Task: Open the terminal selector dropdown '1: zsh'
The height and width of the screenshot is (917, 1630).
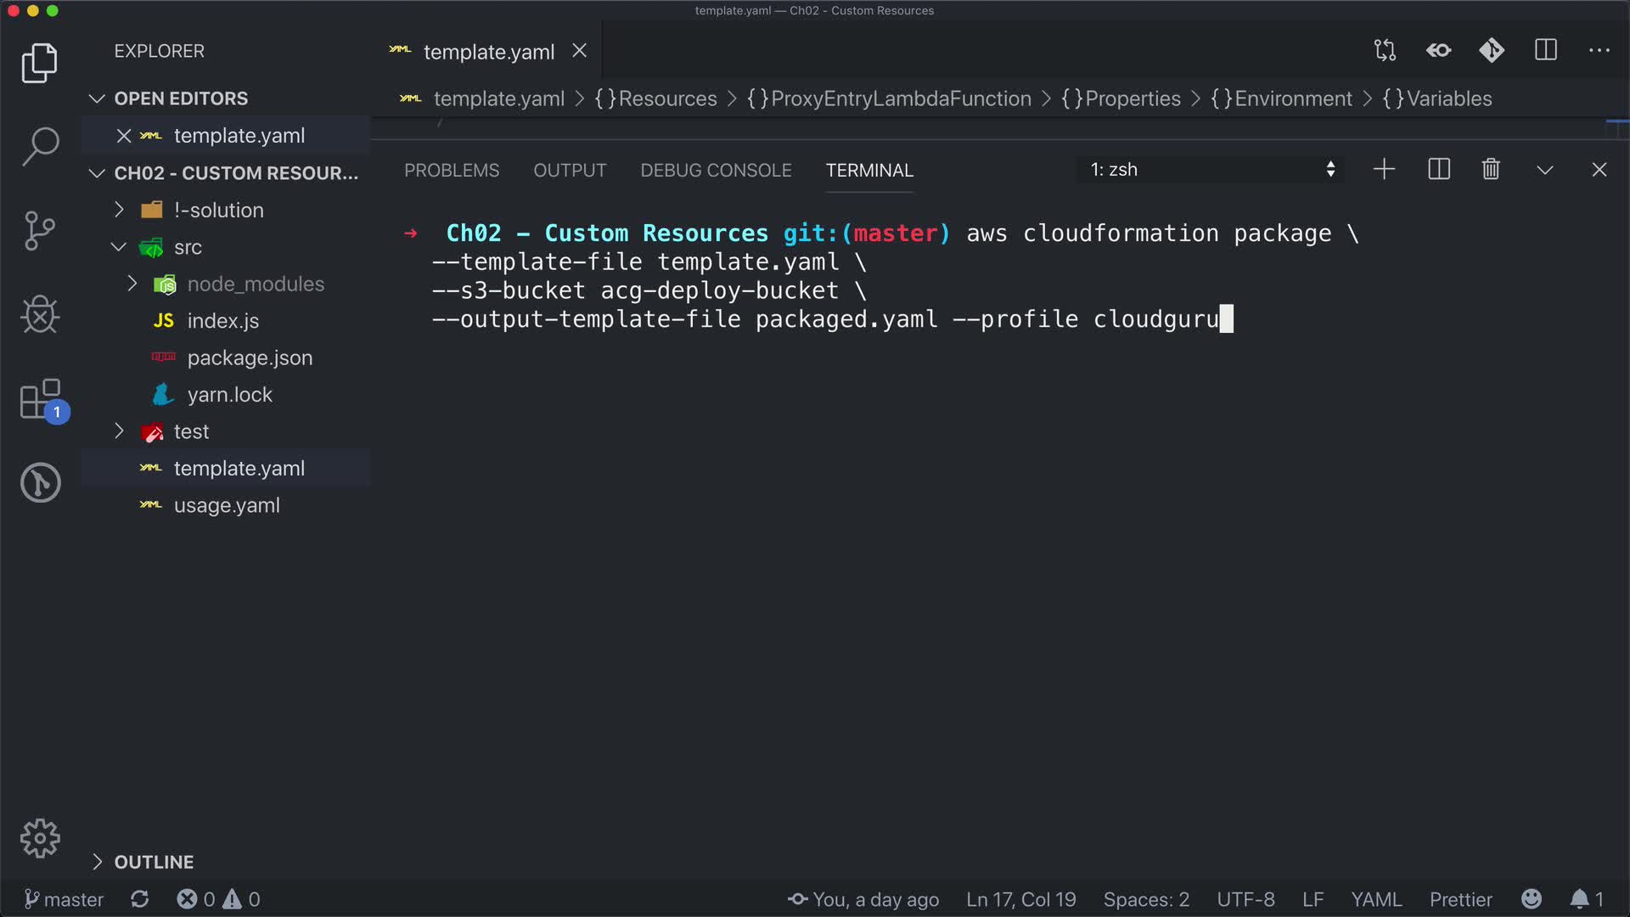Action: click(x=1211, y=170)
